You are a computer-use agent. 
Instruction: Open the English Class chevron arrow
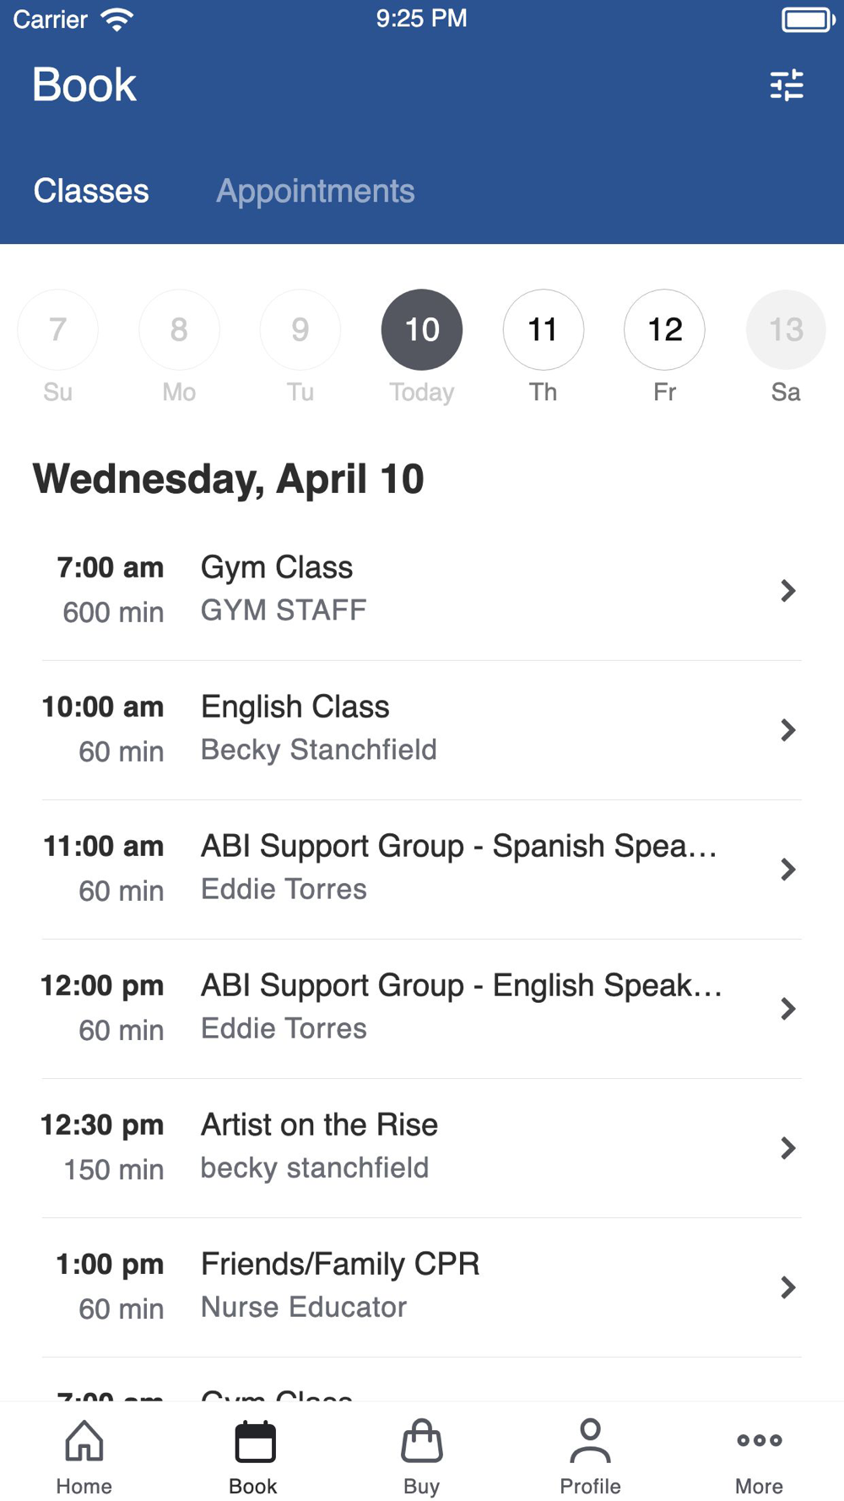(x=787, y=729)
